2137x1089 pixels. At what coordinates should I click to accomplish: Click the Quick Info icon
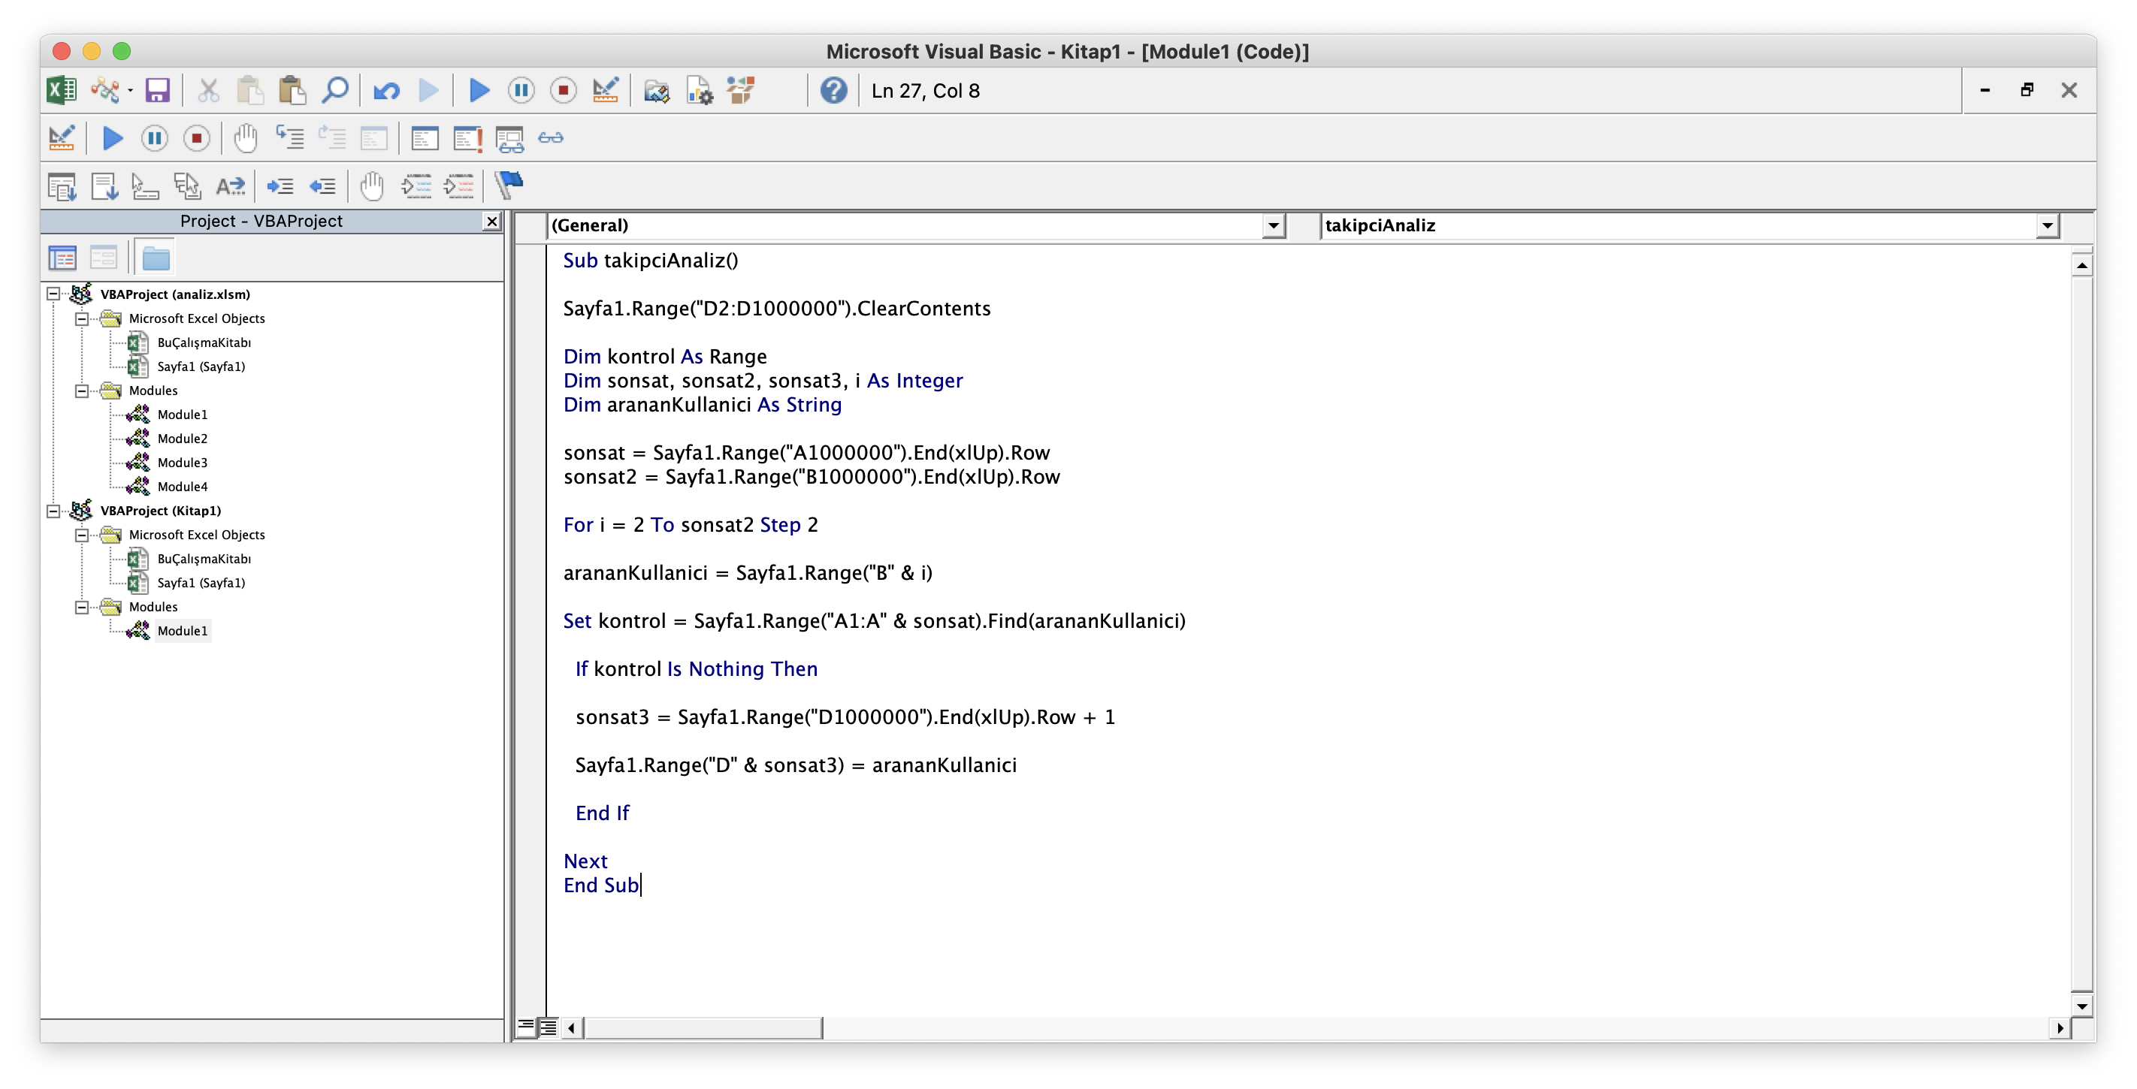(146, 186)
